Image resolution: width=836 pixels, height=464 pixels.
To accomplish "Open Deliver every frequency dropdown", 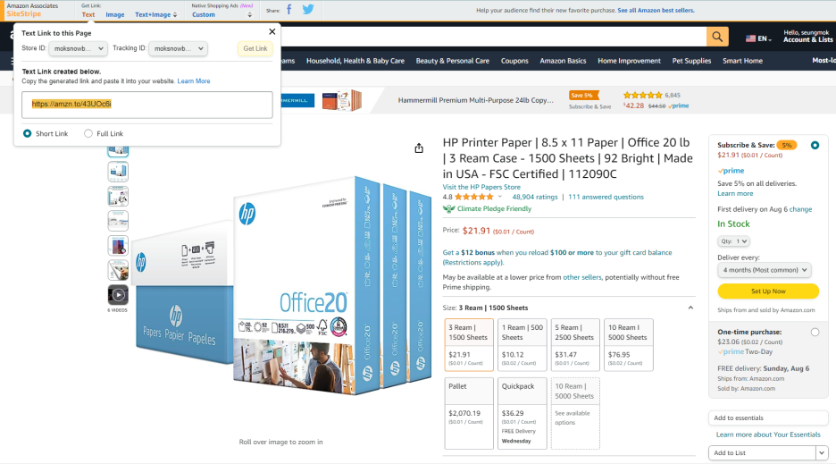I will pyautogui.click(x=764, y=270).
